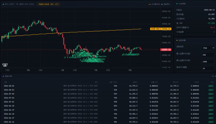Screen dimensions: 216x124
Task: Select the 2026-08-02 order row date
Action: [9, 86]
